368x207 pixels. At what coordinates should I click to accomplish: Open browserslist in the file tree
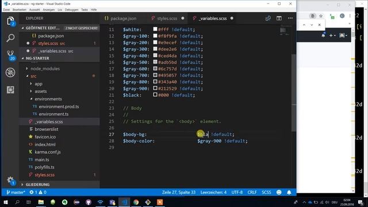[46, 129]
